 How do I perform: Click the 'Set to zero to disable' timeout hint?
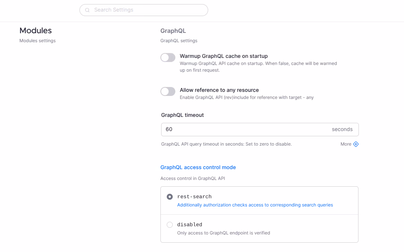pos(268,144)
